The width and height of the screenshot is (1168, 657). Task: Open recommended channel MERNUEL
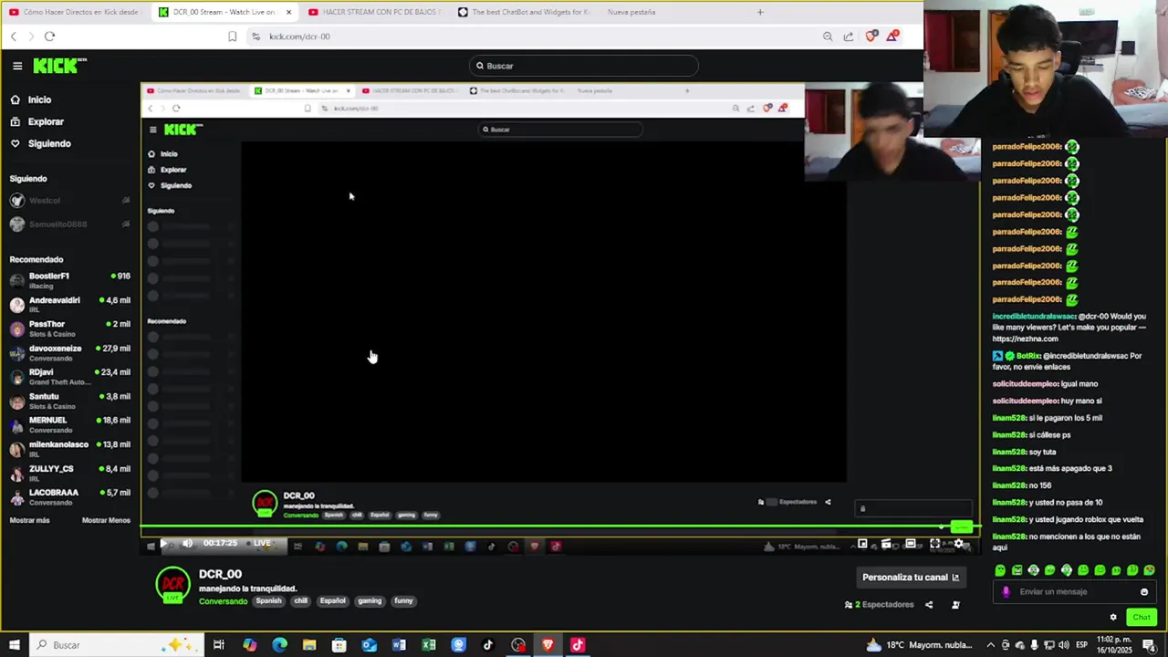pos(69,425)
